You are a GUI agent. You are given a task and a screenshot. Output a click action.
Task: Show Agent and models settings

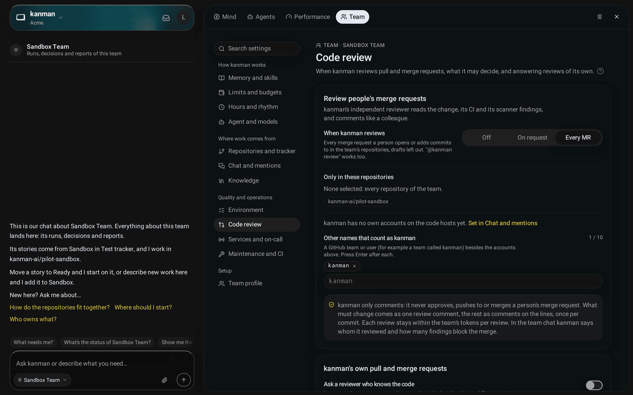coord(257,122)
